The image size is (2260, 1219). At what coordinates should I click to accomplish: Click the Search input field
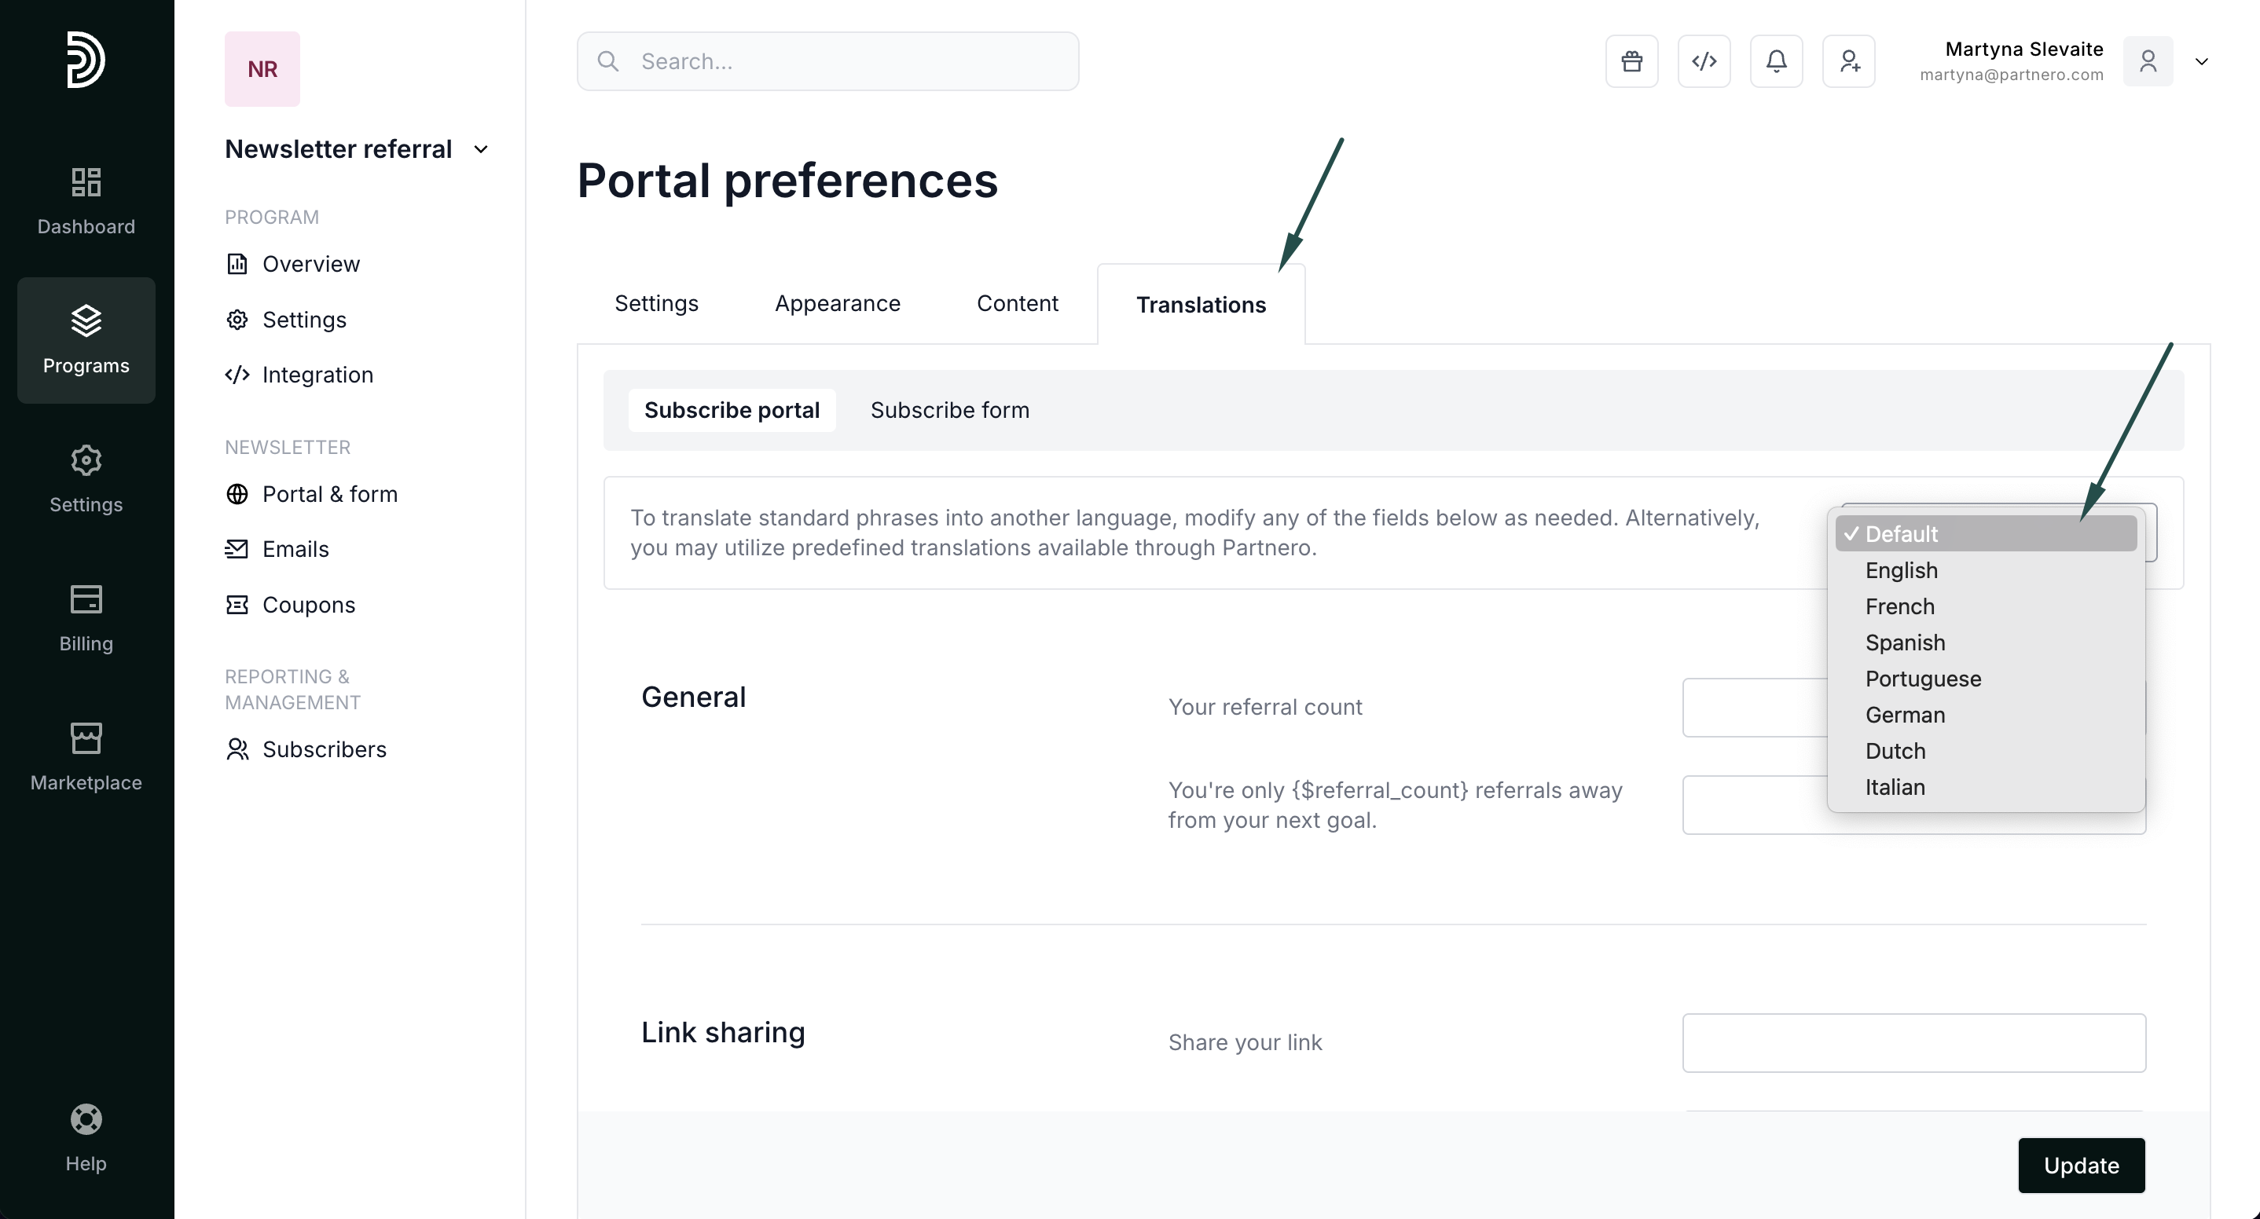click(x=827, y=61)
